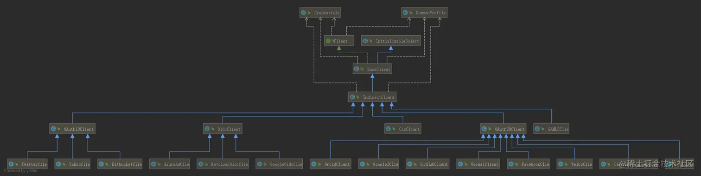Click the OAuth10Client class icon
The image size is (701, 176).
coord(53,129)
